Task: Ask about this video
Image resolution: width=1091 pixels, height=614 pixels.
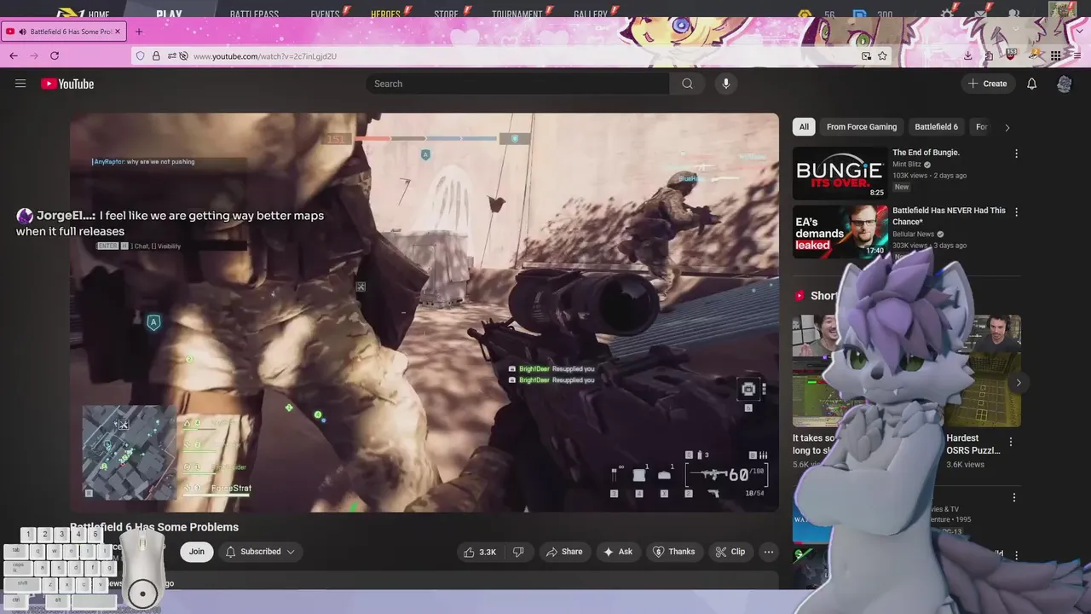Action: 618,552
